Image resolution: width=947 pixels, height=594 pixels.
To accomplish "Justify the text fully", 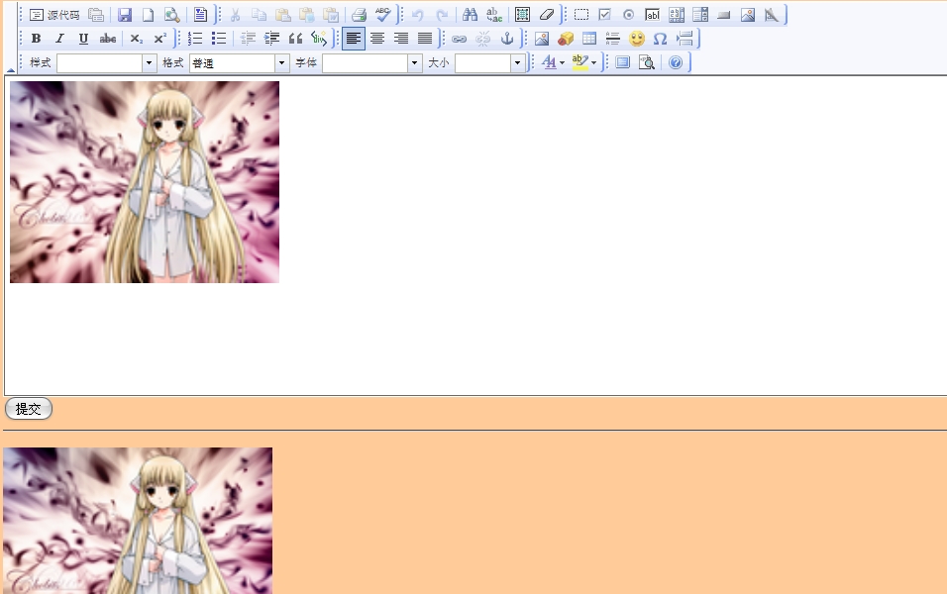I will [425, 39].
